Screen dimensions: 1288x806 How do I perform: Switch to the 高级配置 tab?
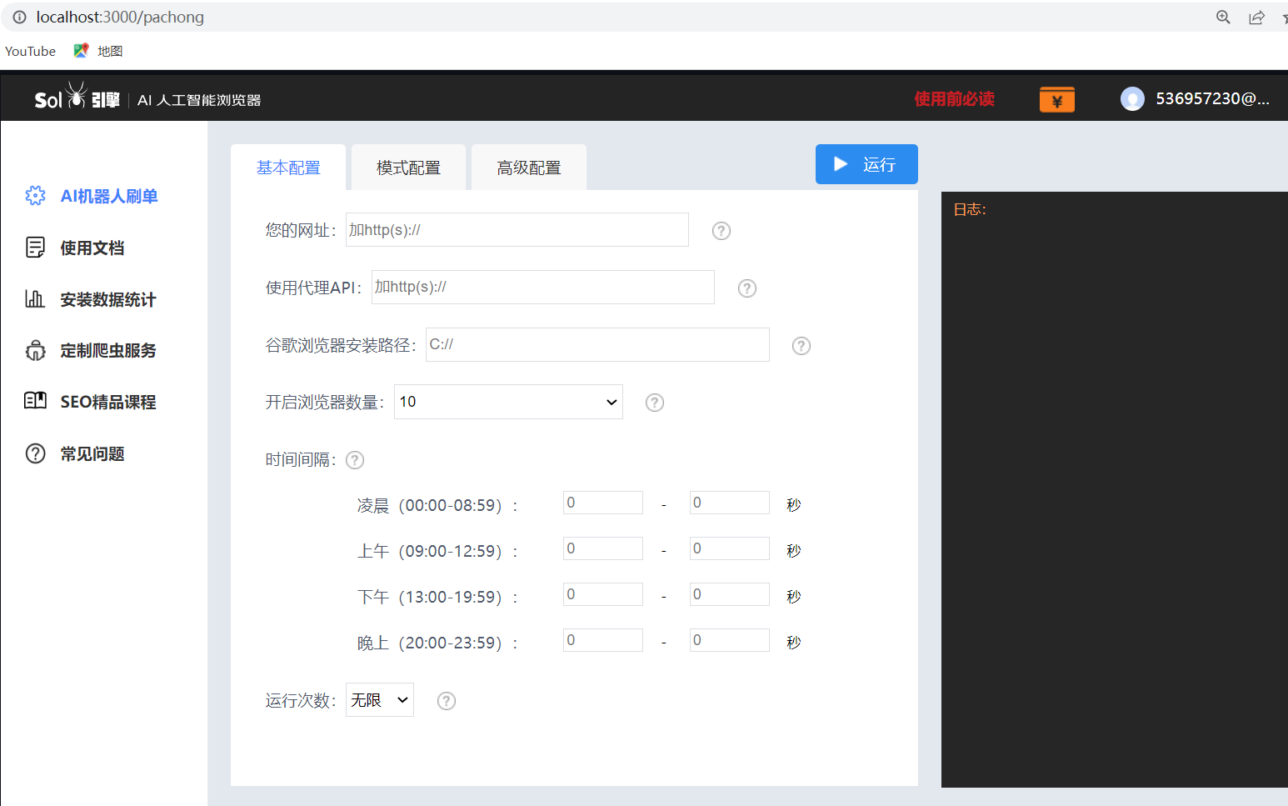[529, 168]
